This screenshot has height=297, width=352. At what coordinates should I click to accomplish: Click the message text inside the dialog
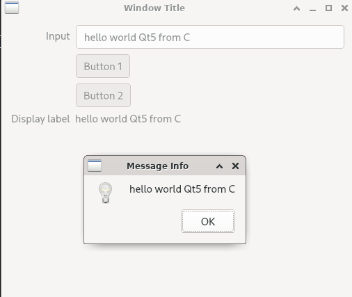[x=182, y=189]
